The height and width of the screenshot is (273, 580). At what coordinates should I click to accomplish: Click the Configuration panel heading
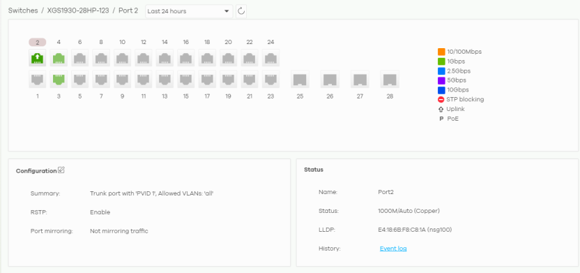point(36,171)
